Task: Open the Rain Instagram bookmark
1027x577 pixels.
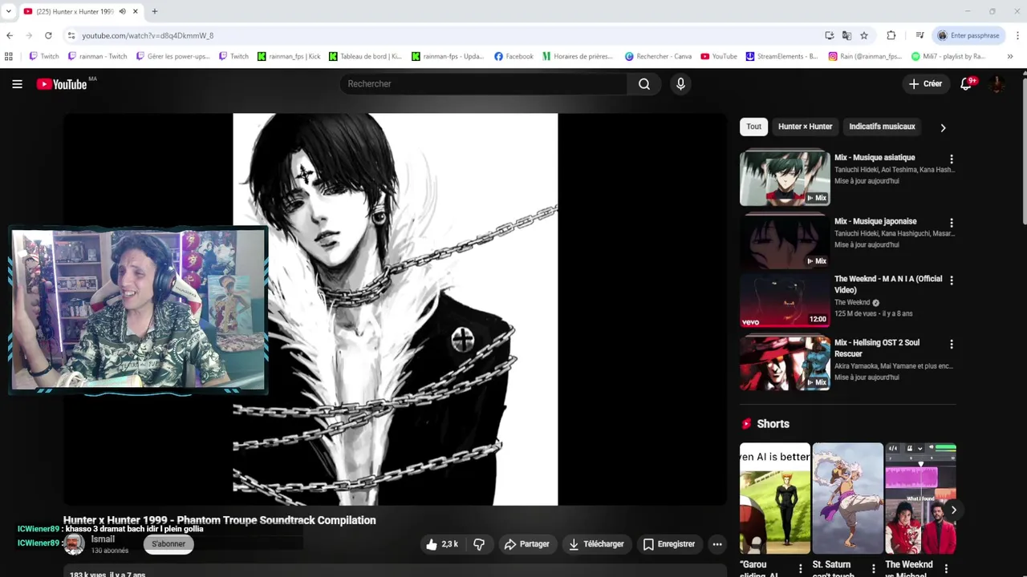Action: point(866,56)
